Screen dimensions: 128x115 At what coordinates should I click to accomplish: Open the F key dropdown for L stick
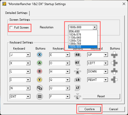click(x=68, y=97)
